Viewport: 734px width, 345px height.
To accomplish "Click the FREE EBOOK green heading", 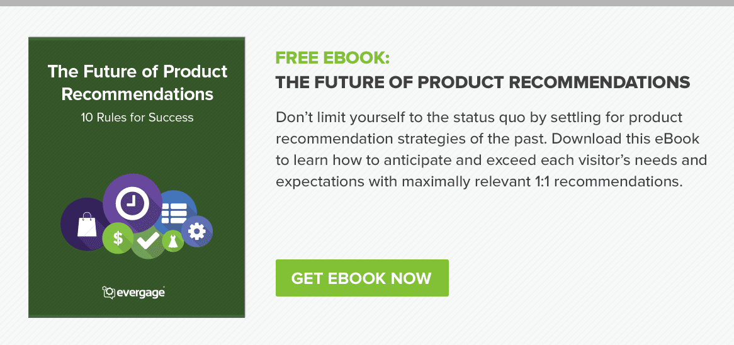I will (x=332, y=58).
